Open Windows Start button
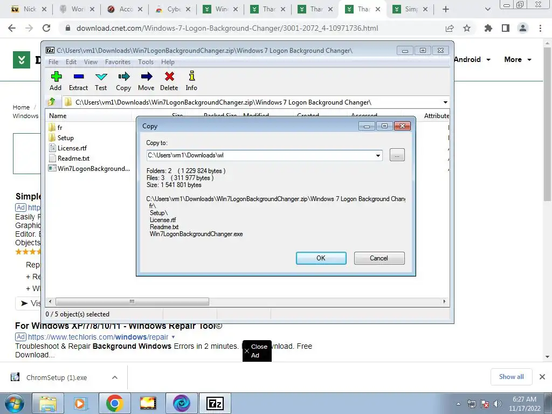The height and width of the screenshot is (414, 552). 15,403
